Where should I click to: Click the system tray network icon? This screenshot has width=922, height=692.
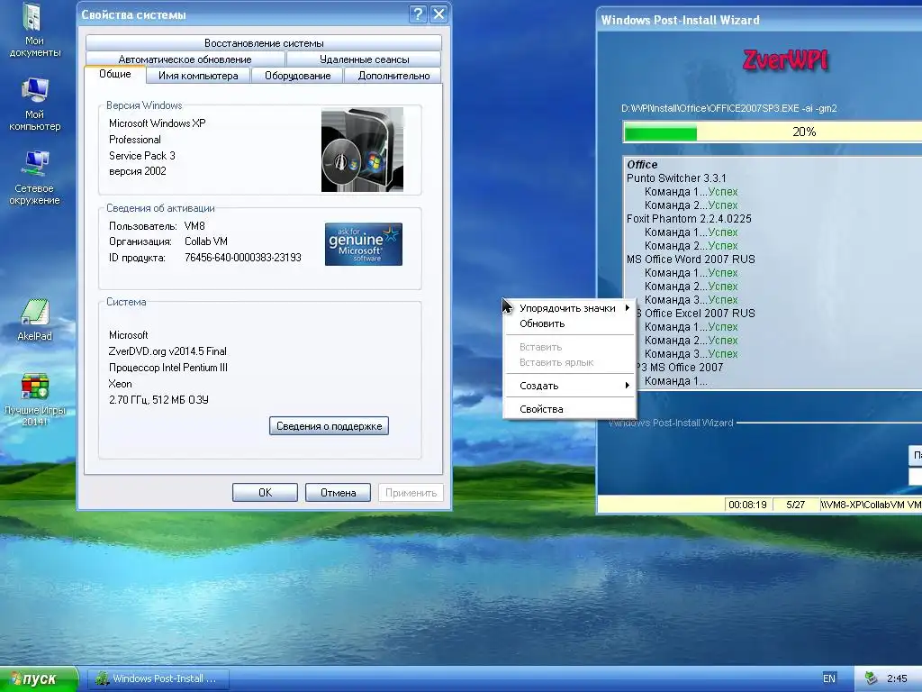(x=871, y=678)
